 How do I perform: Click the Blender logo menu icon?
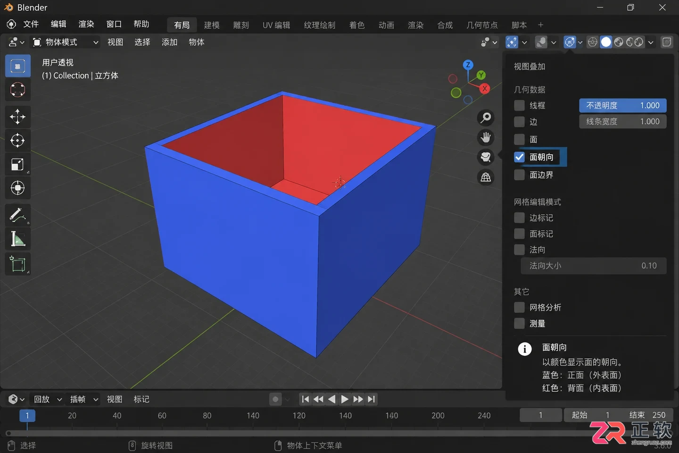point(11,25)
